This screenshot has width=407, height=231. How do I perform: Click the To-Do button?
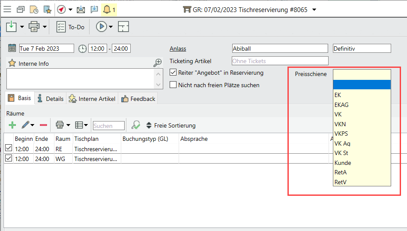[x=71, y=27]
